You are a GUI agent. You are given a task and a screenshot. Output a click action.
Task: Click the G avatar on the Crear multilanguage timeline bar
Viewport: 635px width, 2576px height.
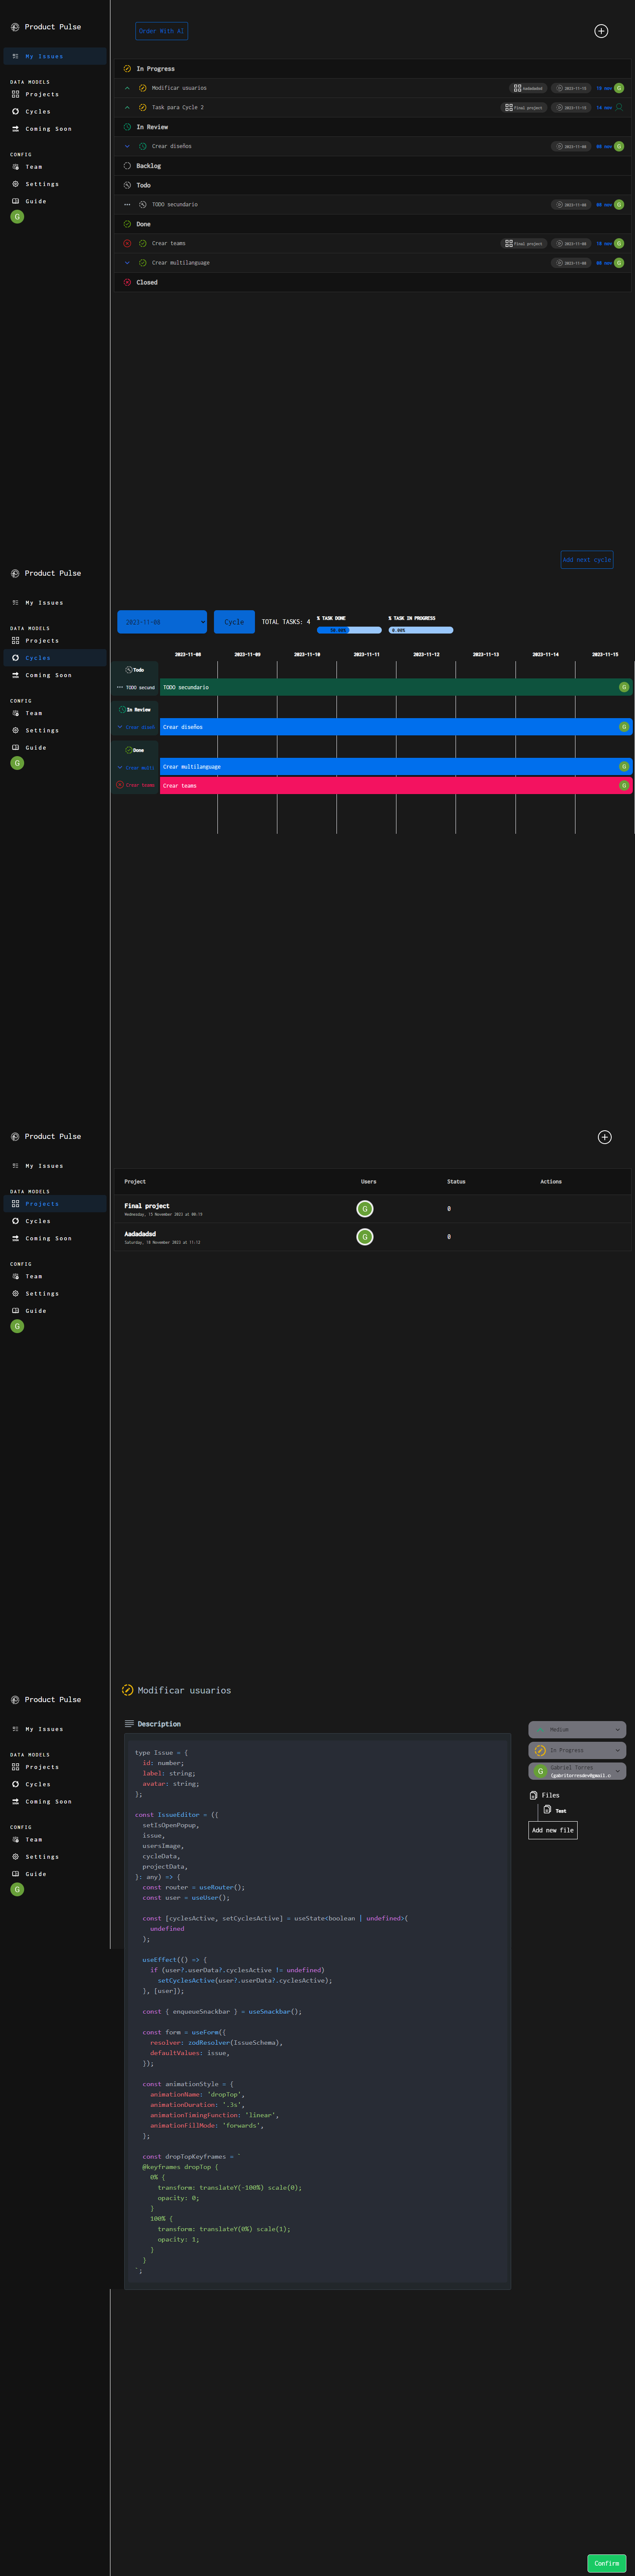(x=624, y=767)
